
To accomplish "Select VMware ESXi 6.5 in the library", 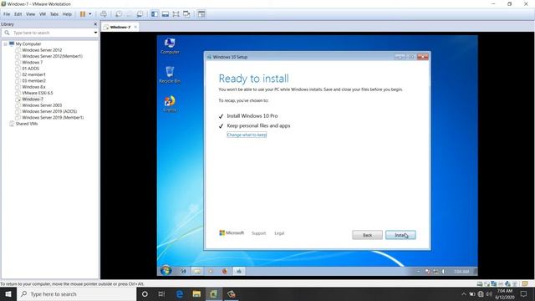I will [x=38, y=93].
